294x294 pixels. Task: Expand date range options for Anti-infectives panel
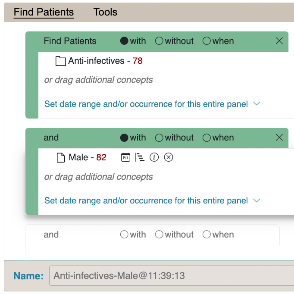152,104
